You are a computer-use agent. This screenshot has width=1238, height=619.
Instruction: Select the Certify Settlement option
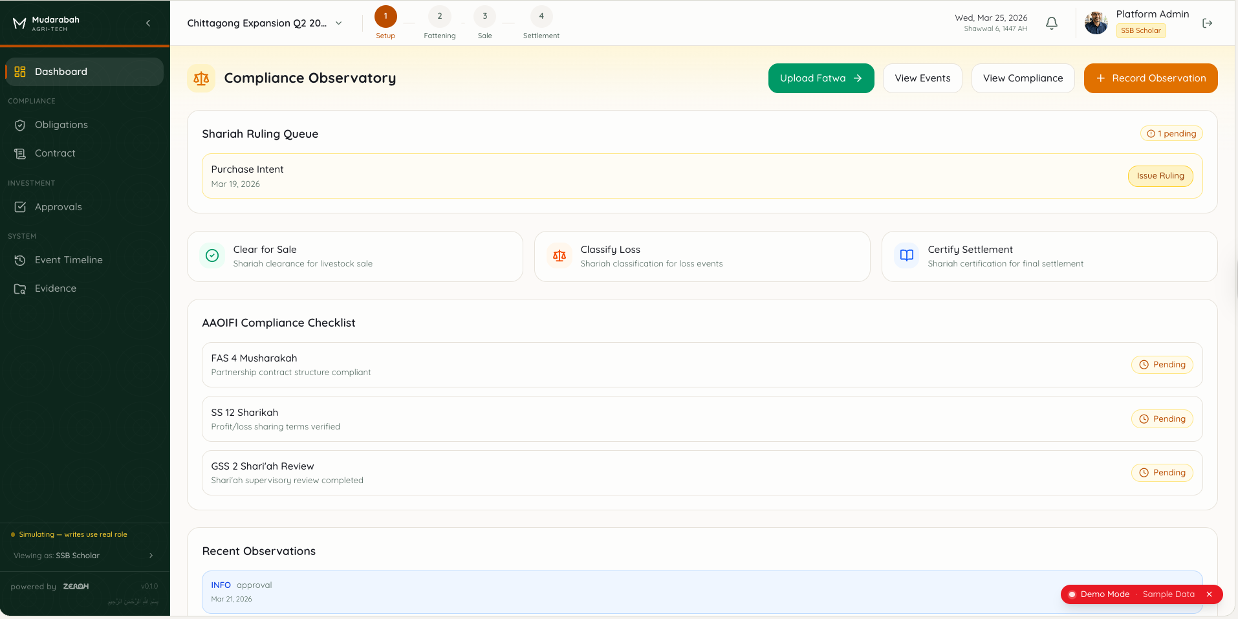[x=1049, y=255]
